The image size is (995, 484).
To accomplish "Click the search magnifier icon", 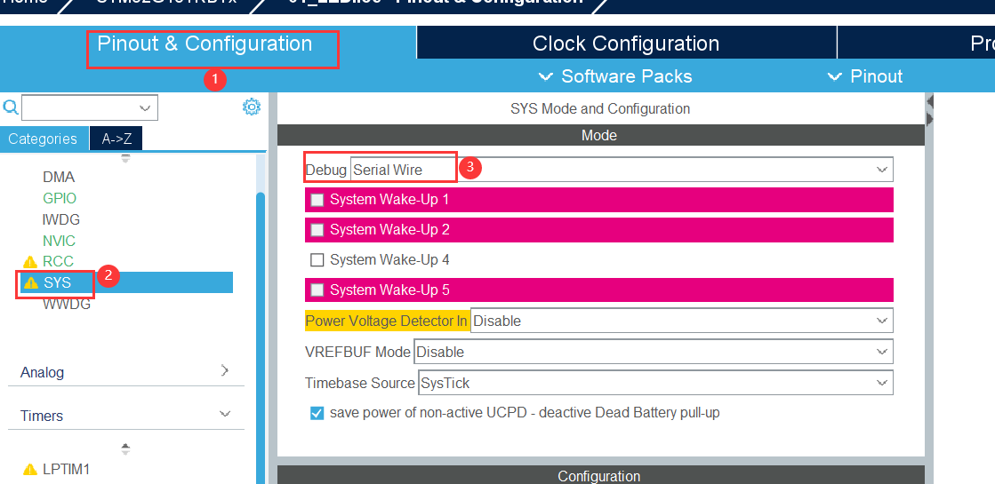I will pyautogui.click(x=11, y=107).
